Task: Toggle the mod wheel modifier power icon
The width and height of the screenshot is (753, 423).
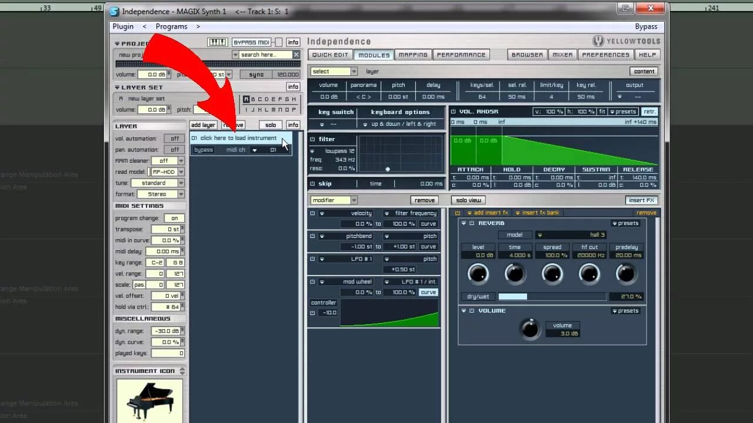Action: [x=312, y=281]
